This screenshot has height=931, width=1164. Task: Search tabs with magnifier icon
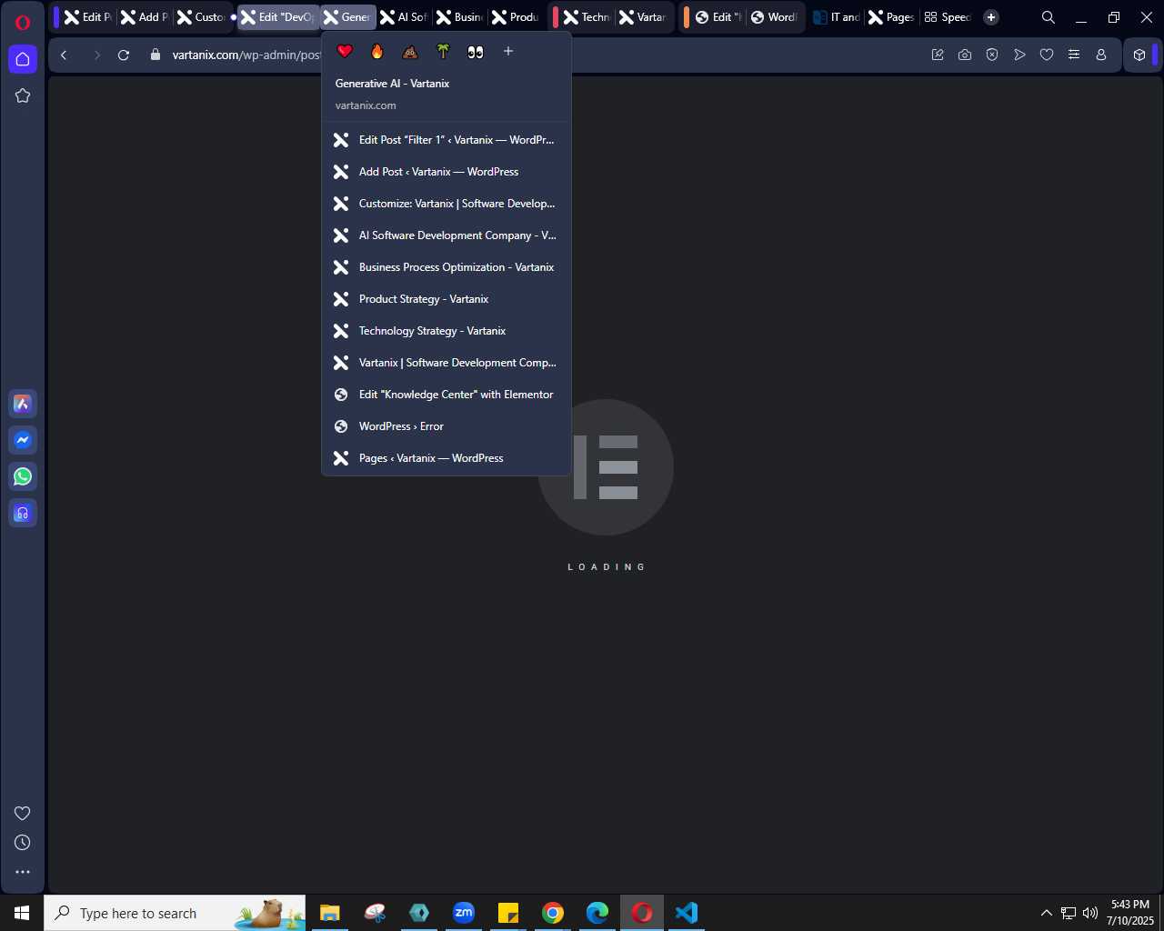click(1049, 17)
